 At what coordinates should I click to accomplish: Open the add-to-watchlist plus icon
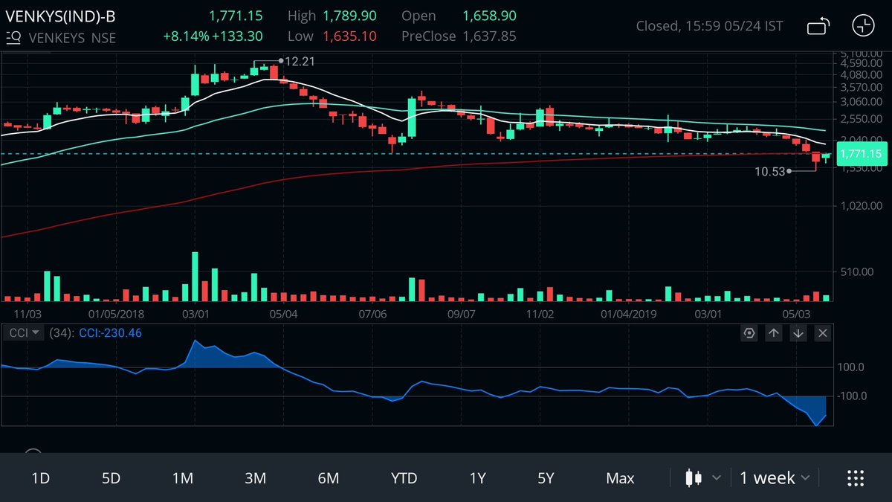863,25
